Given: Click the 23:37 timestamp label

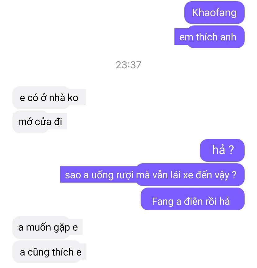Looking at the screenshot, I should coord(128,65).
